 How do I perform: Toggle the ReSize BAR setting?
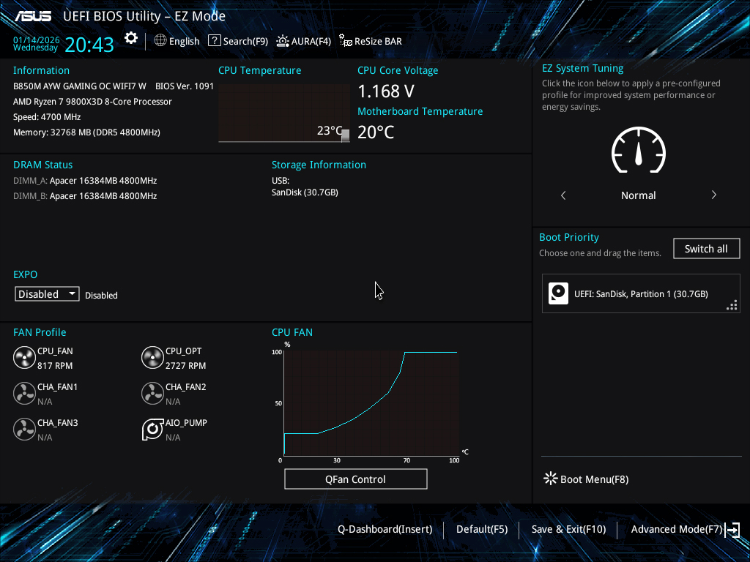click(371, 41)
